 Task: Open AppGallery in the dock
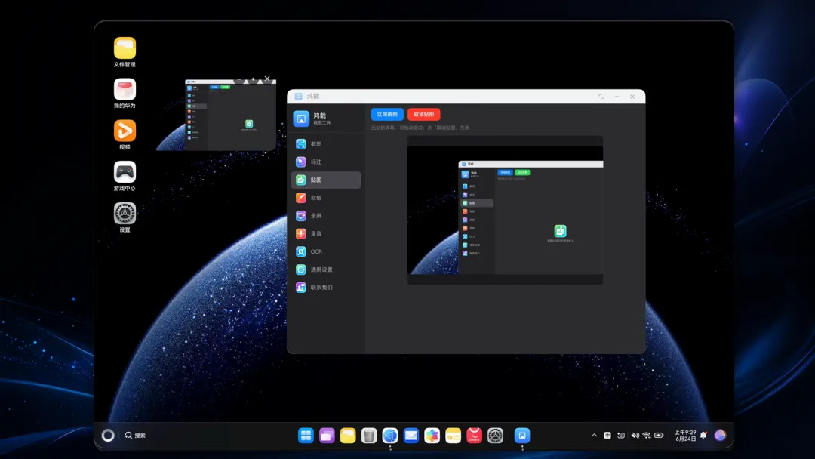point(474,436)
